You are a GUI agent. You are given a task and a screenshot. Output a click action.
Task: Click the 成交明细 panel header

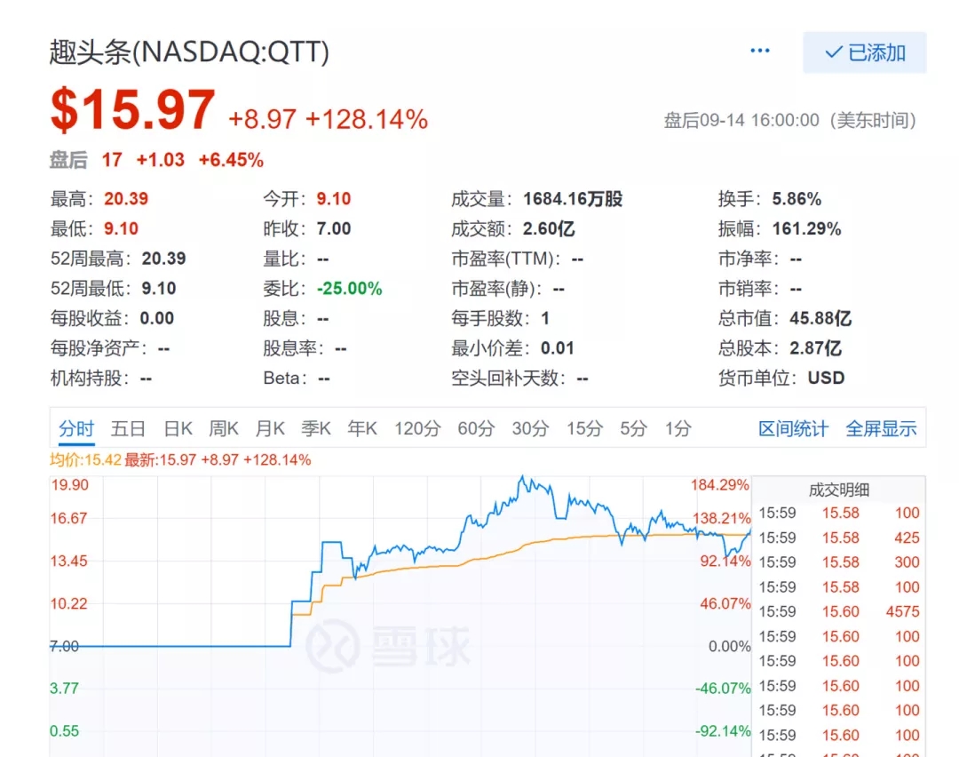coord(838,490)
